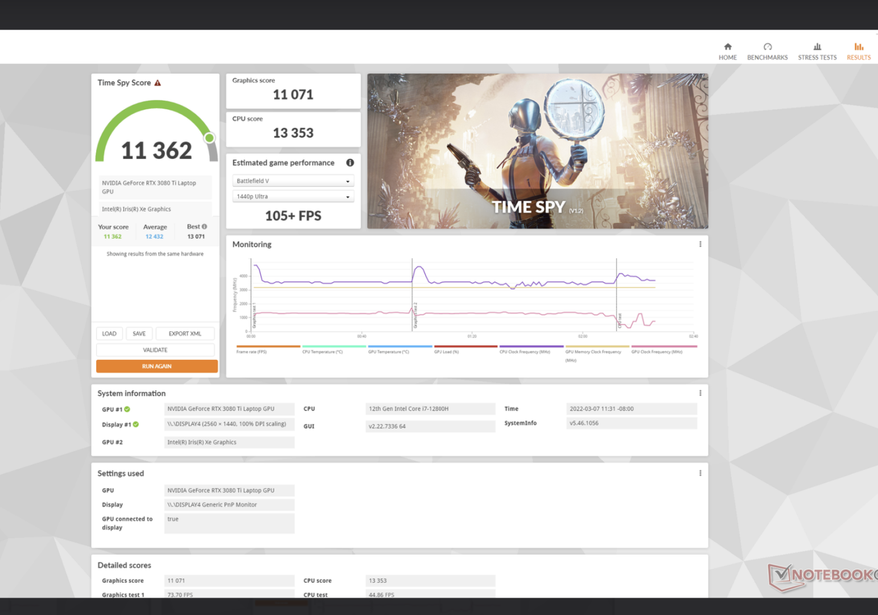
Task: Click the SAVE button
Action: (139, 334)
